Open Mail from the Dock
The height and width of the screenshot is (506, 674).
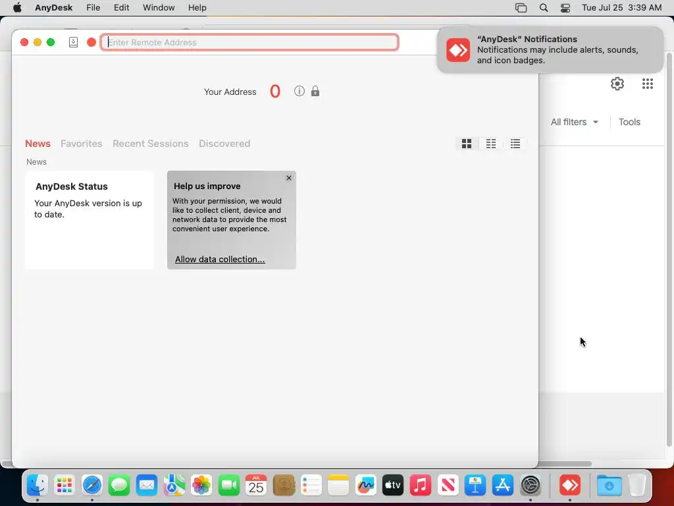coord(147,486)
